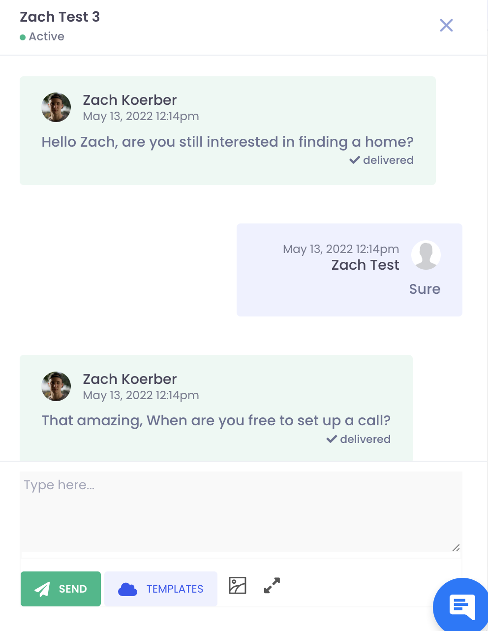
Task: Click the expand editor arrows icon
Action: [x=272, y=585]
